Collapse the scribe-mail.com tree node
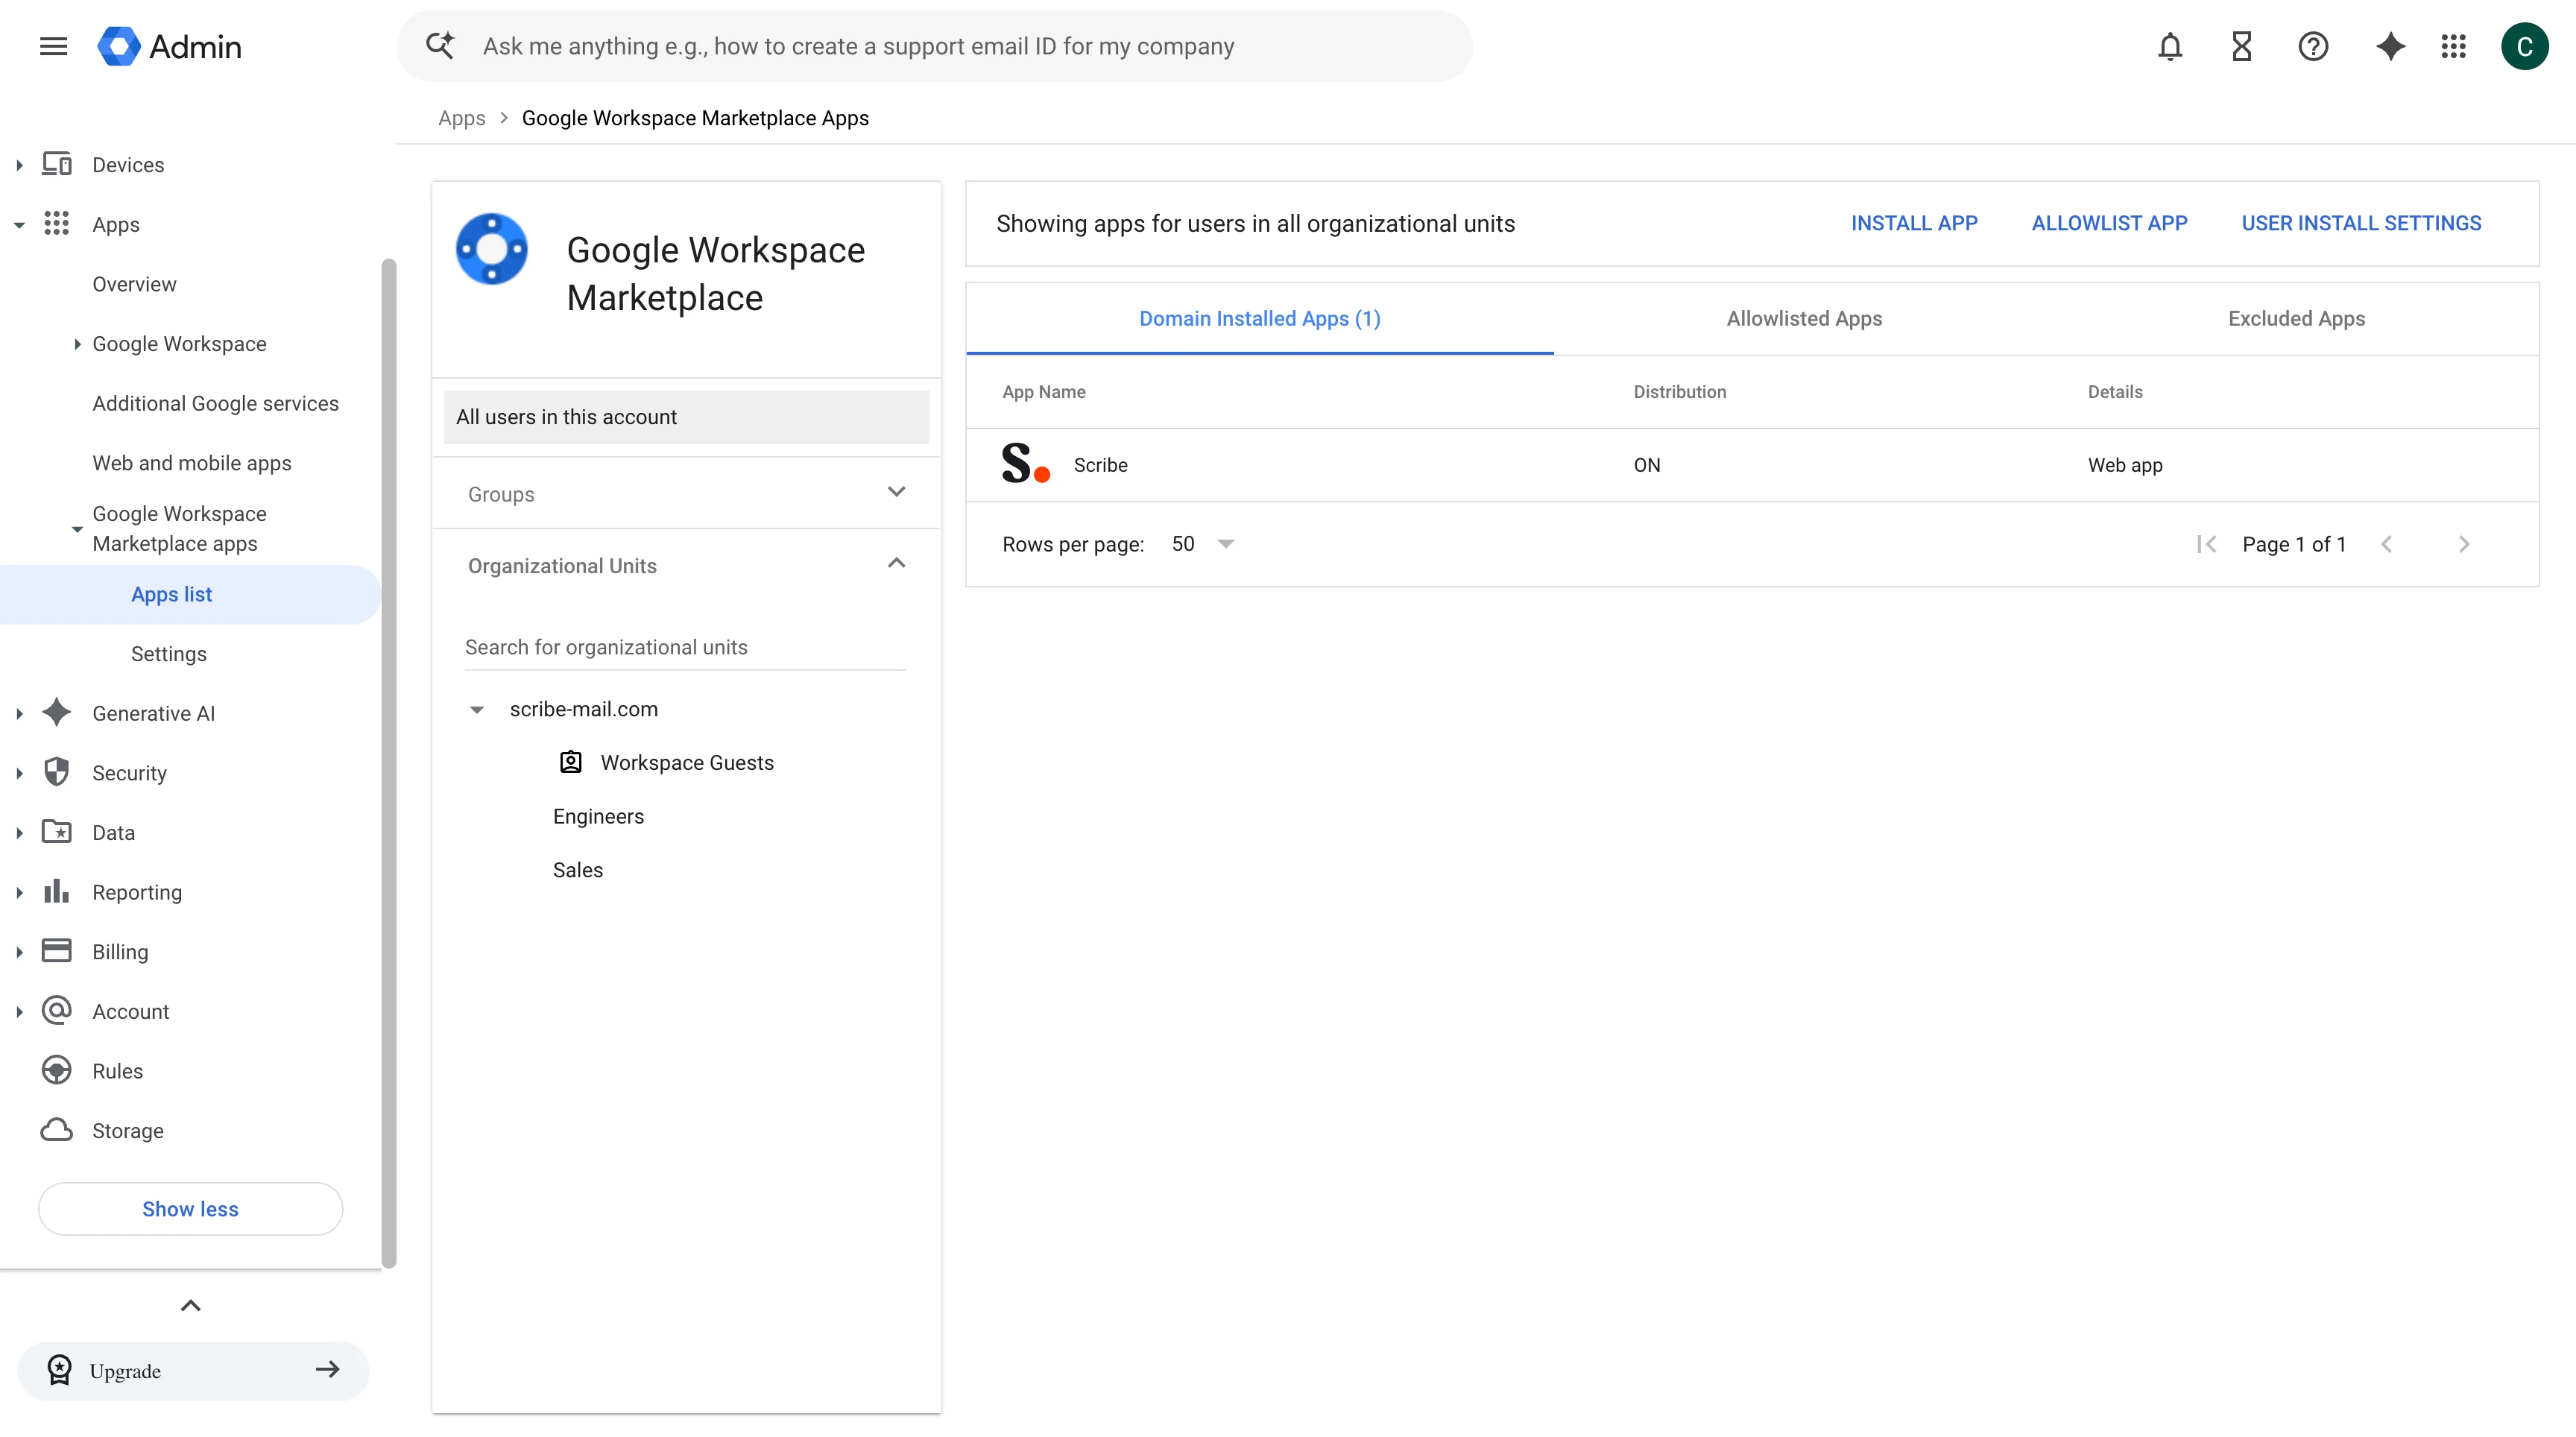2576x1437 pixels. point(477,709)
